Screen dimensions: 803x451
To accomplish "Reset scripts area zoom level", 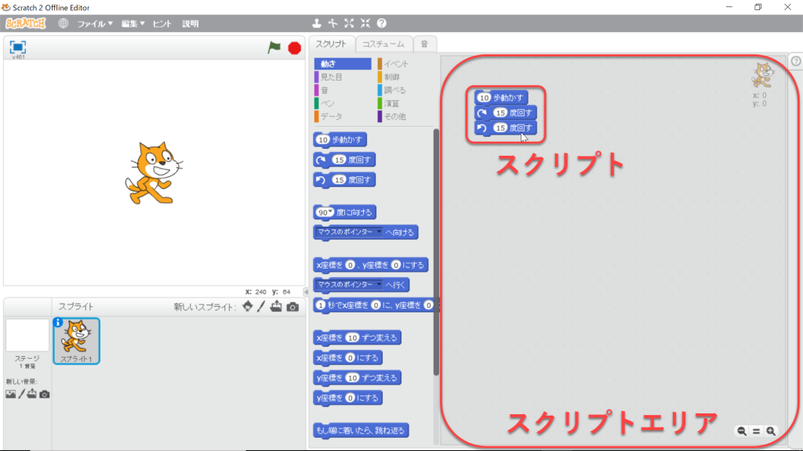I will coord(757,431).
